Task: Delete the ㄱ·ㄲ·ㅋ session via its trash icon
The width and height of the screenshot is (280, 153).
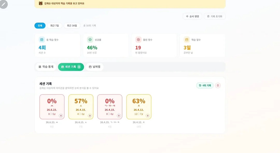Action: 119,116
